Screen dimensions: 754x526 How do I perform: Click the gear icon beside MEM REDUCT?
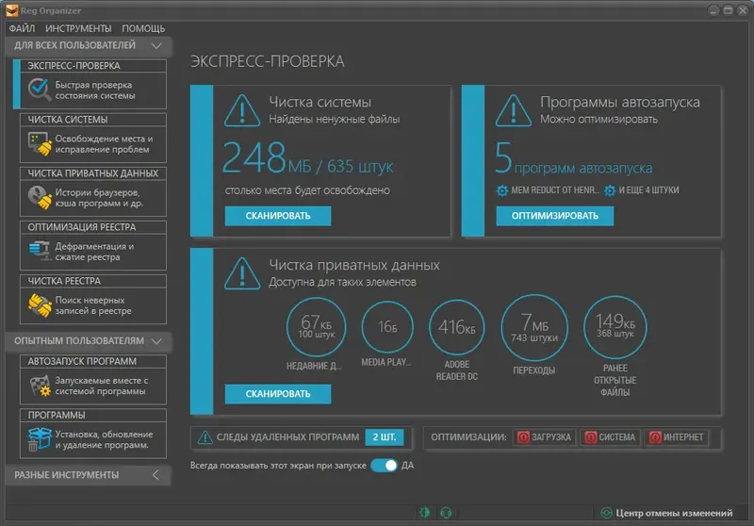(502, 190)
